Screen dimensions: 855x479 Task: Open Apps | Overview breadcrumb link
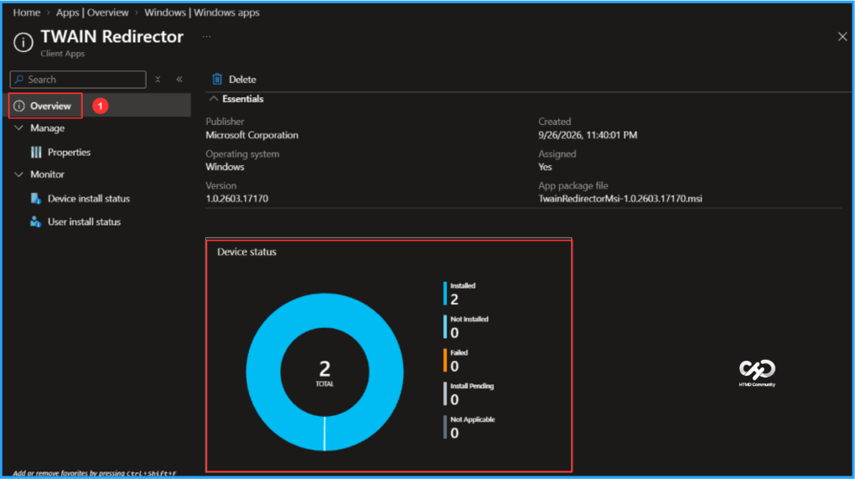pyautogui.click(x=92, y=12)
